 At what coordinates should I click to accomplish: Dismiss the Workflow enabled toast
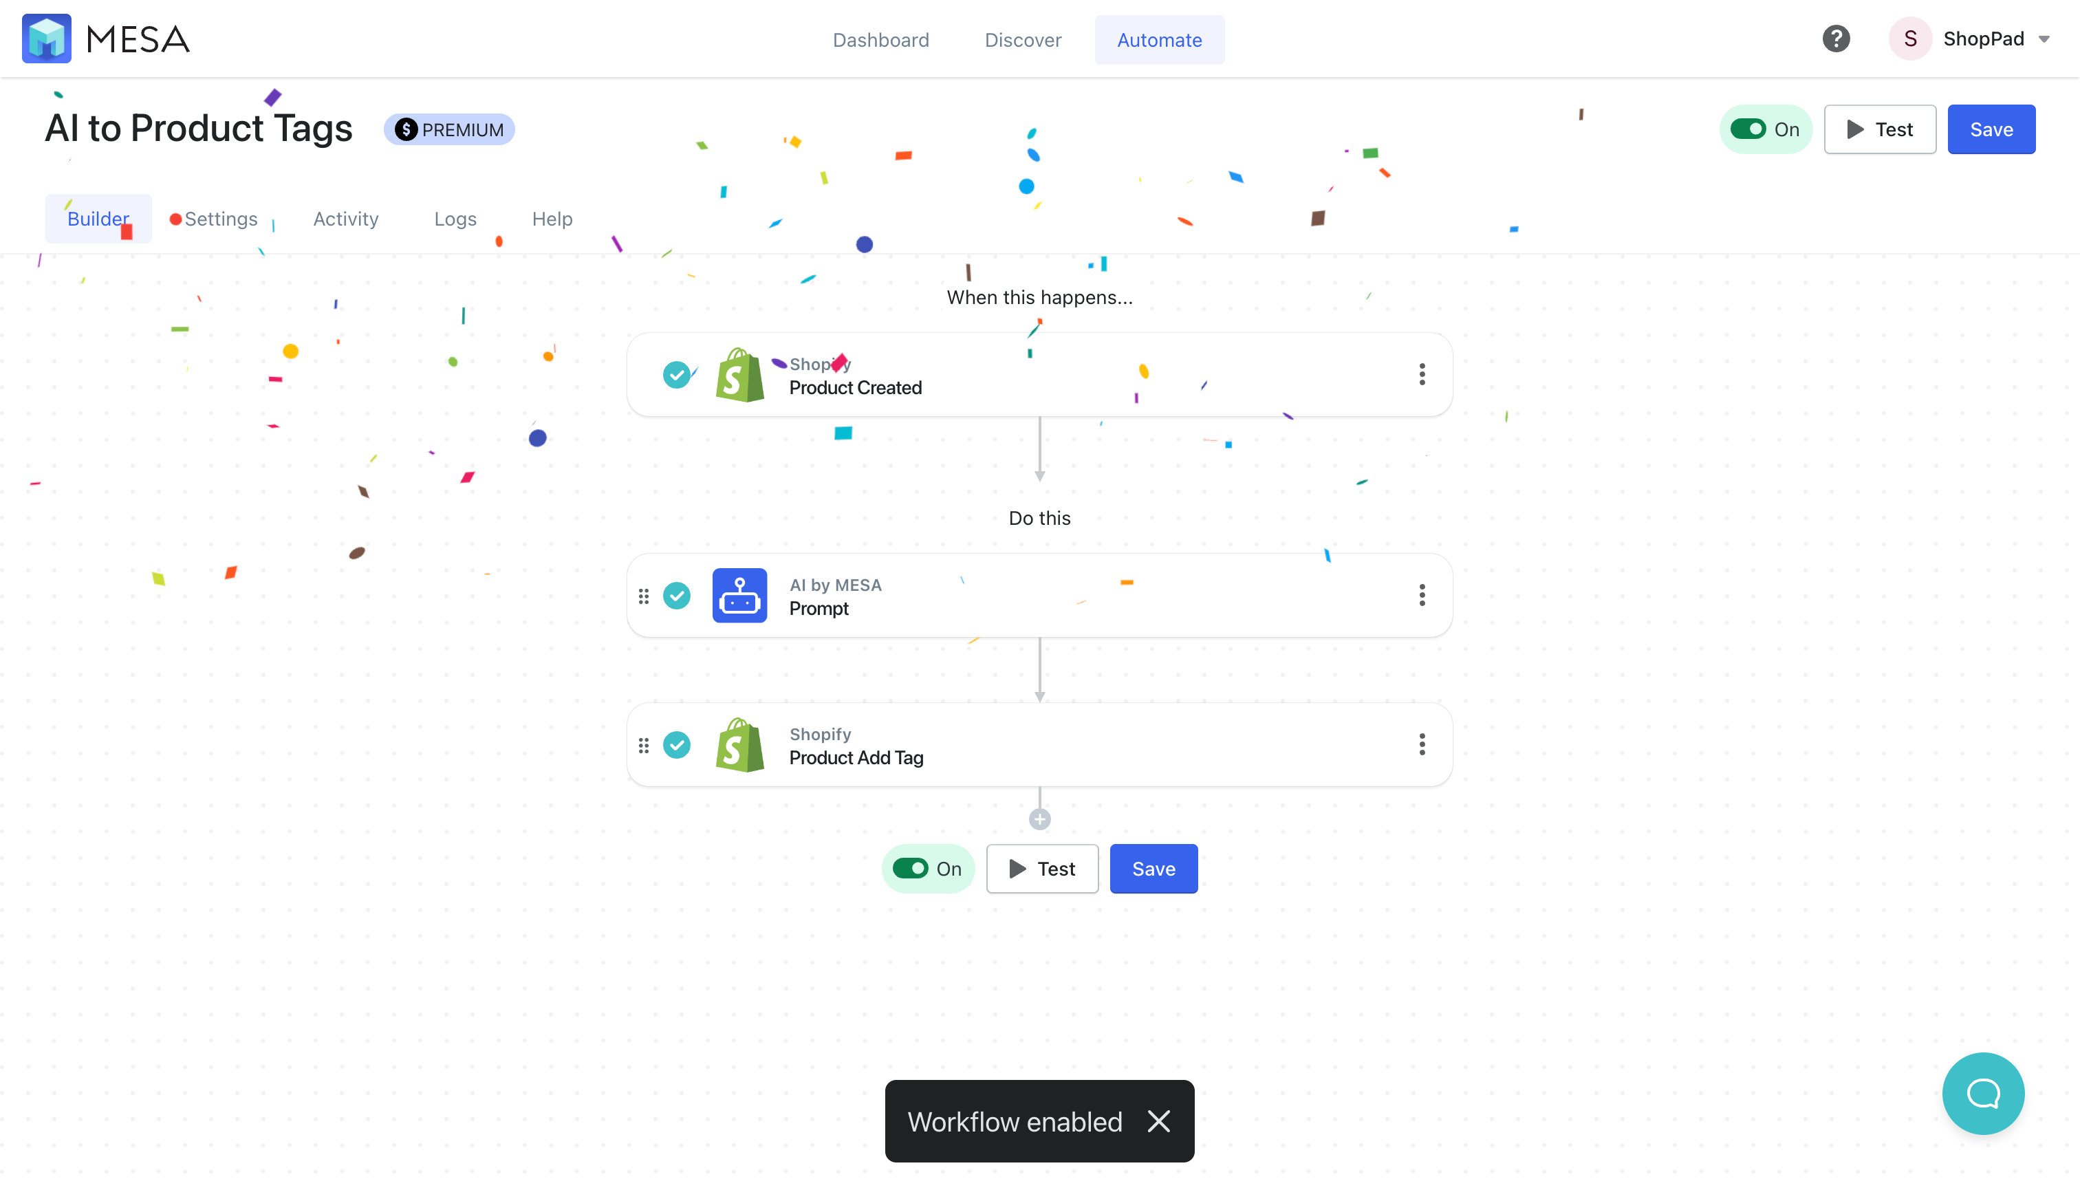1158,1121
